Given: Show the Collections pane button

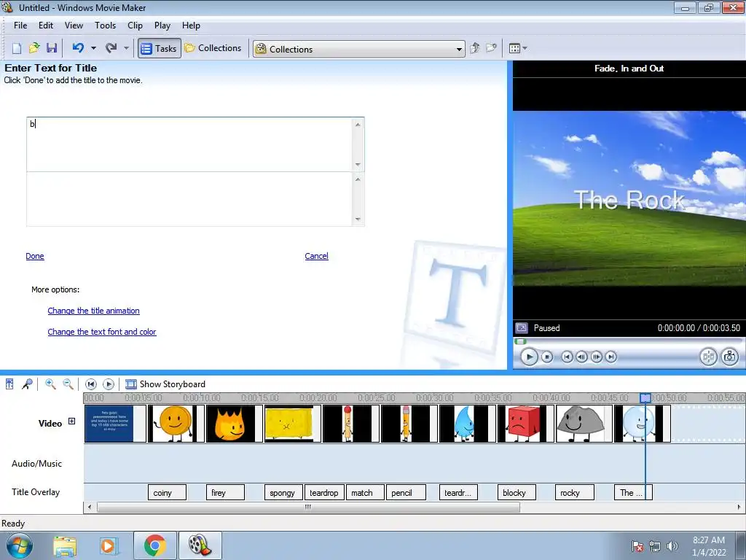Looking at the screenshot, I should [x=213, y=48].
